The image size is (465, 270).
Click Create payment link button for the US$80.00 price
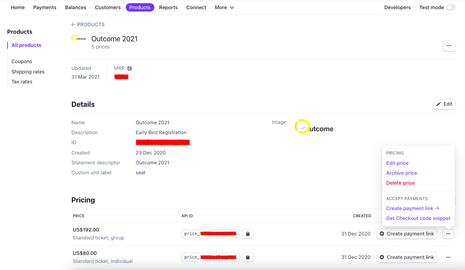[407, 257]
